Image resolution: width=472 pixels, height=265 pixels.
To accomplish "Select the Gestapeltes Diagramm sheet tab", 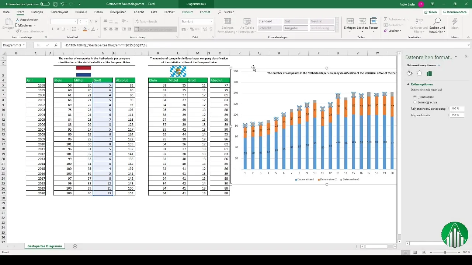I will (45, 246).
